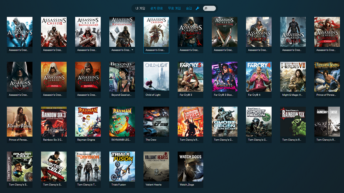Select the Rainbow Six Siege cover
Image resolution: width=344 pixels, height=193 pixels.
[x=327, y=122]
